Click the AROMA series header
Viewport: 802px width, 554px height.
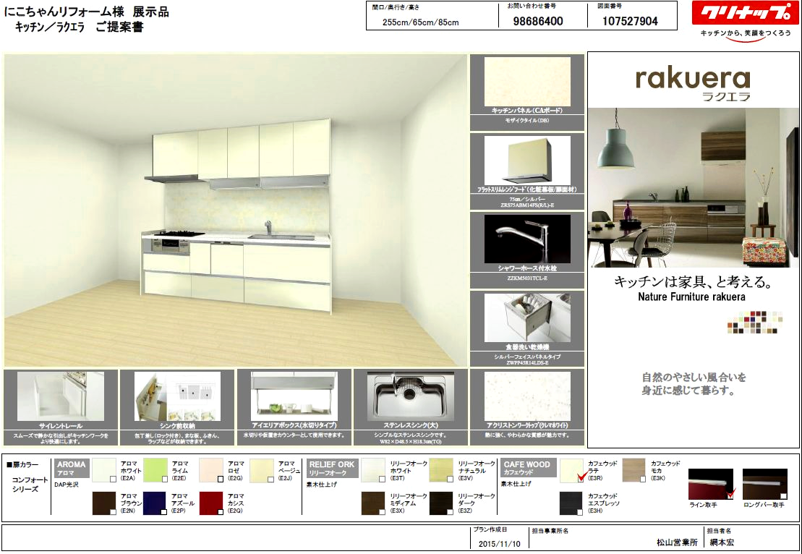tap(71, 468)
